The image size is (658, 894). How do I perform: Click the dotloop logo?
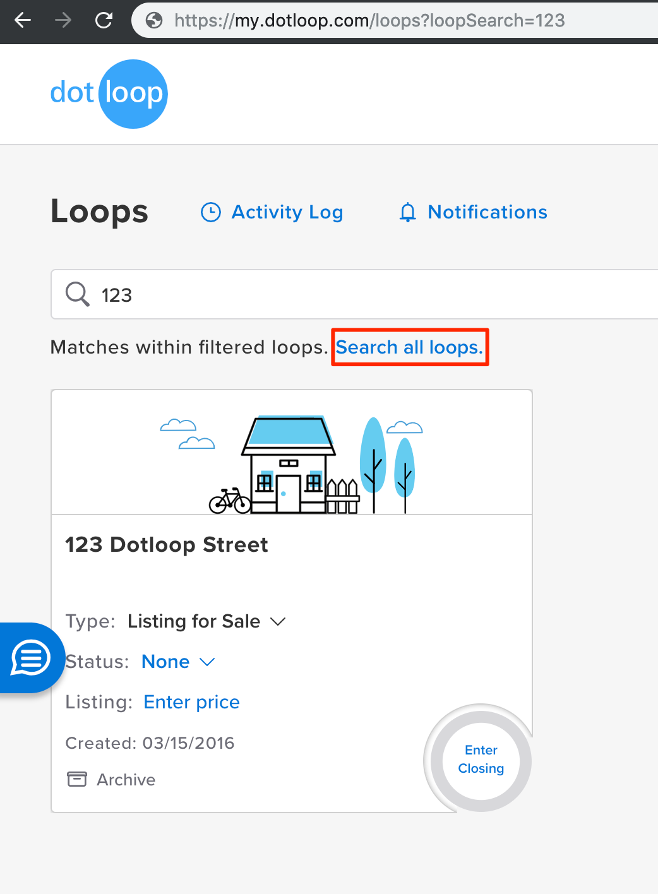click(109, 93)
